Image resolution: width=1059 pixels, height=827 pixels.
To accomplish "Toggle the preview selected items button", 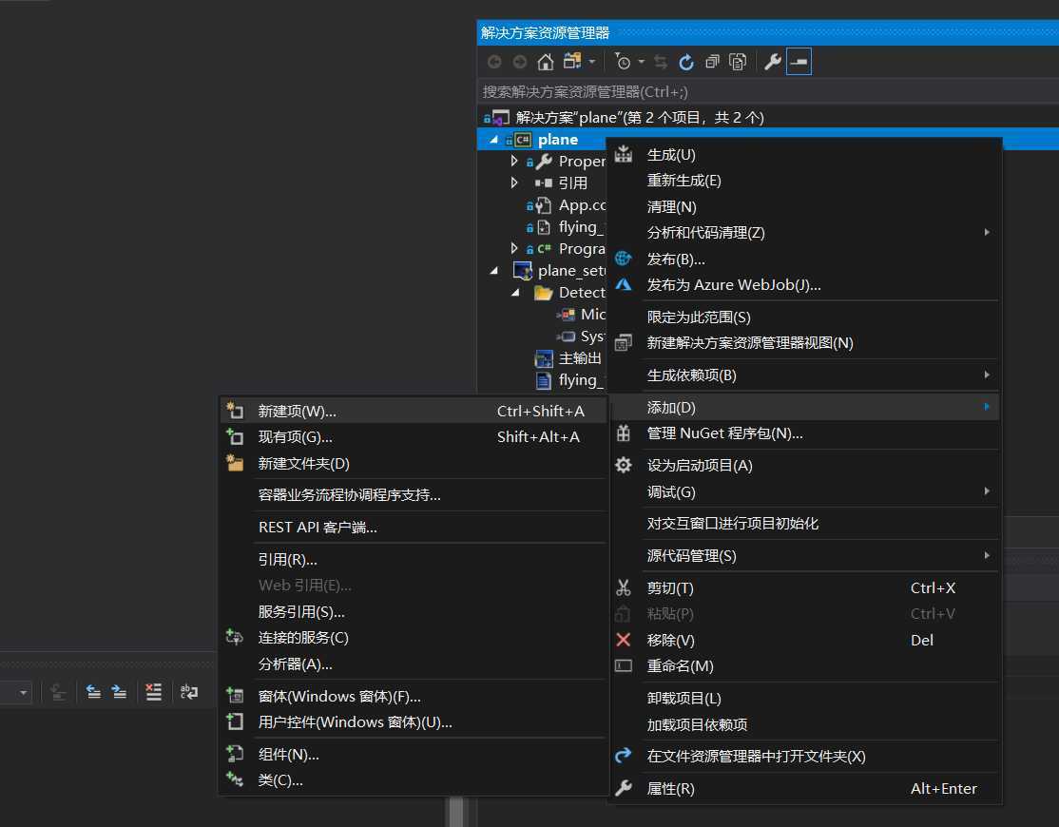I will coord(799,62).
